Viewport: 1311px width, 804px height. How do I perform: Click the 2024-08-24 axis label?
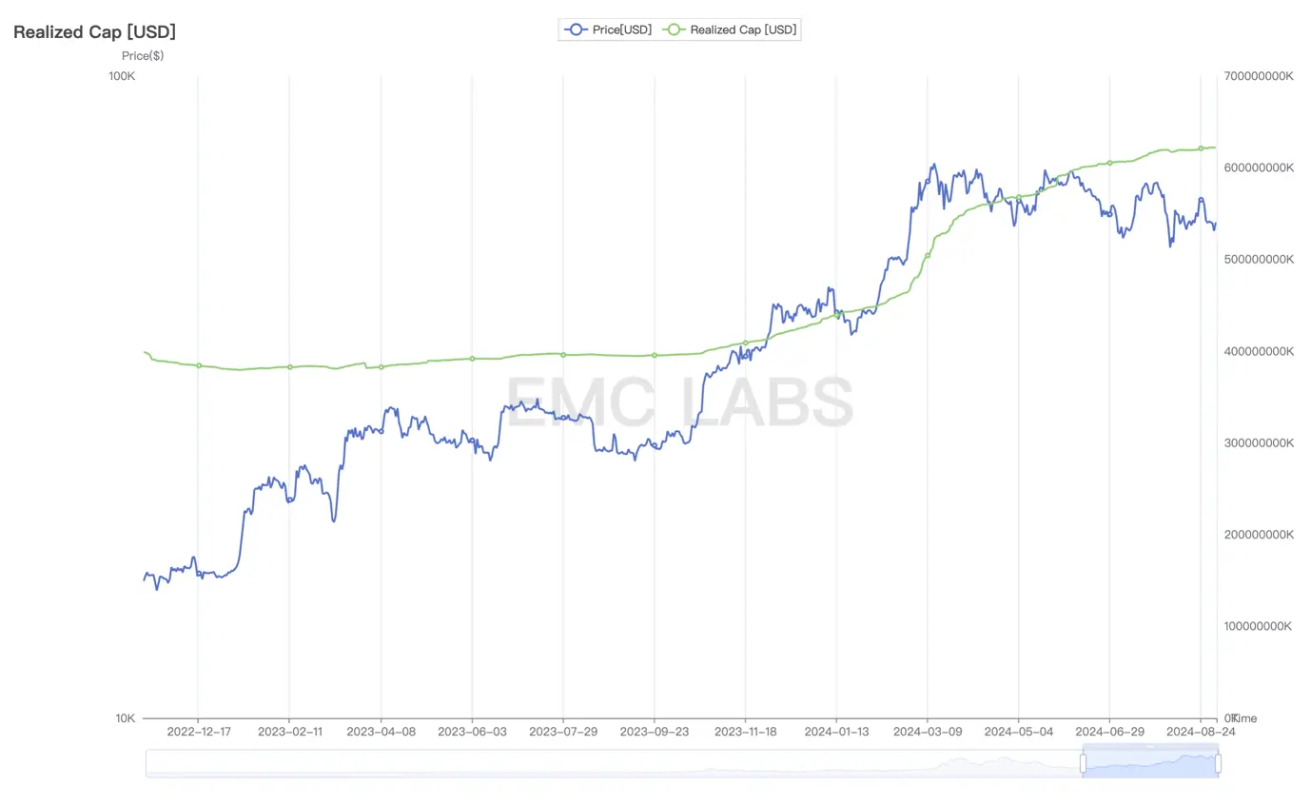click(x=1201, y=732)
